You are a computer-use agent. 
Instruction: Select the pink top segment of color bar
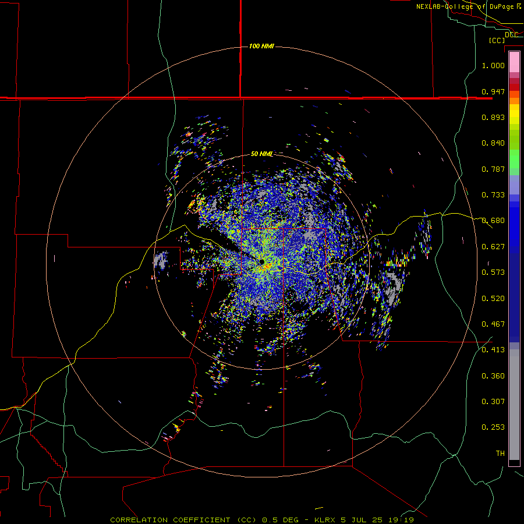(514, 62)
